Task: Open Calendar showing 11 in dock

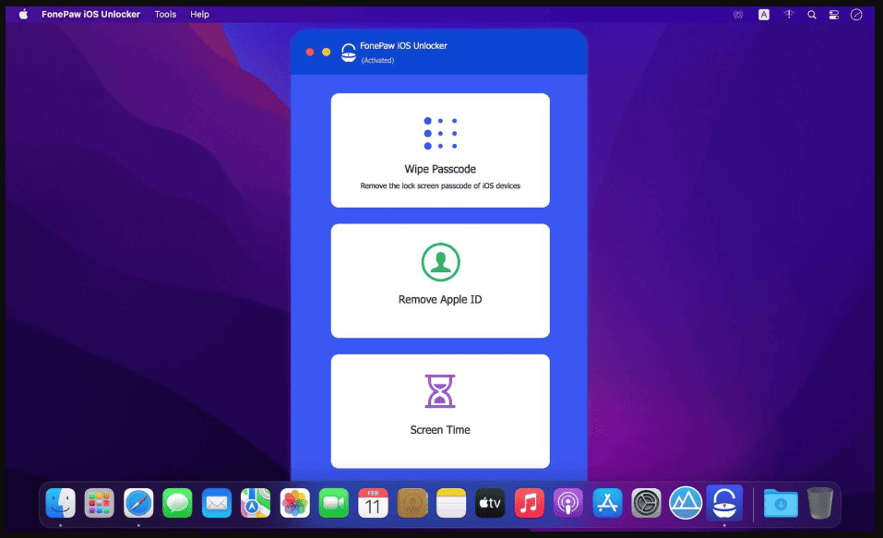Action: point(373,503)
